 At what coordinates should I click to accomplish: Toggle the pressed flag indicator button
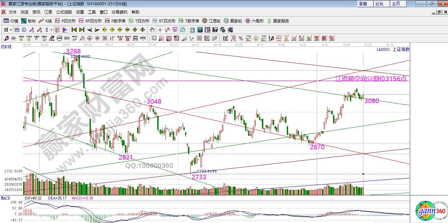tap(65, 30)
